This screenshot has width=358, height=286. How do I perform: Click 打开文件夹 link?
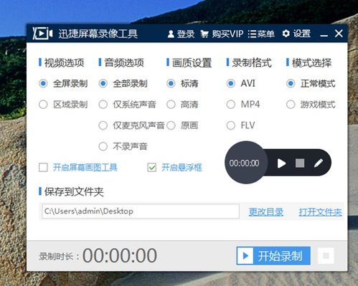(x=320, y=212)
